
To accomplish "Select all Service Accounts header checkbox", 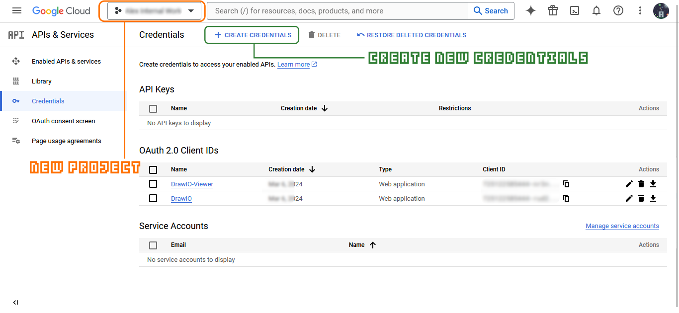I will pyautogui.click(x=153, y=245).
